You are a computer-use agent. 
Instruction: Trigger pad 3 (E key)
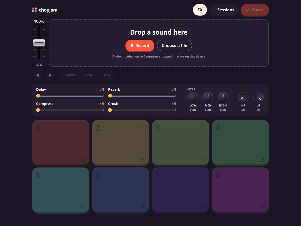pos(180,142)
